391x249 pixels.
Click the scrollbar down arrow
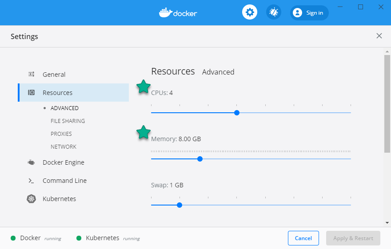click(387, 222)
